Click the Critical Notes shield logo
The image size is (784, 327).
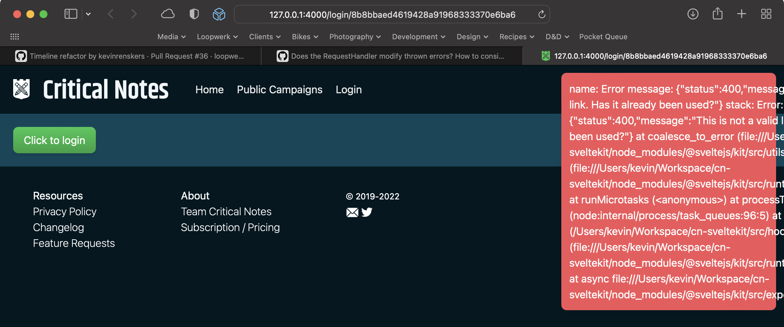click(x=21, y=89)
